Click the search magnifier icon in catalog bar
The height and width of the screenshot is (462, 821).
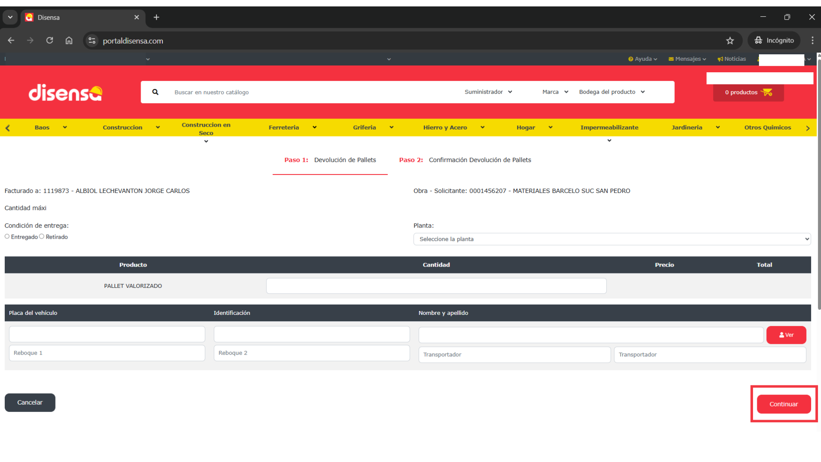click(x=155, y=92)
